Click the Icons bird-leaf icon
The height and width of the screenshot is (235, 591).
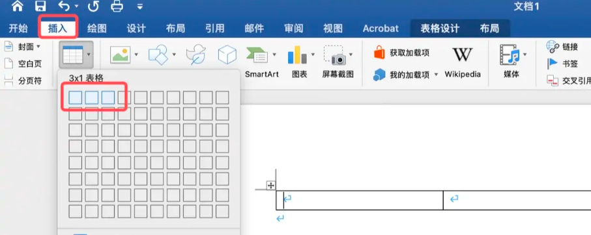196,55
